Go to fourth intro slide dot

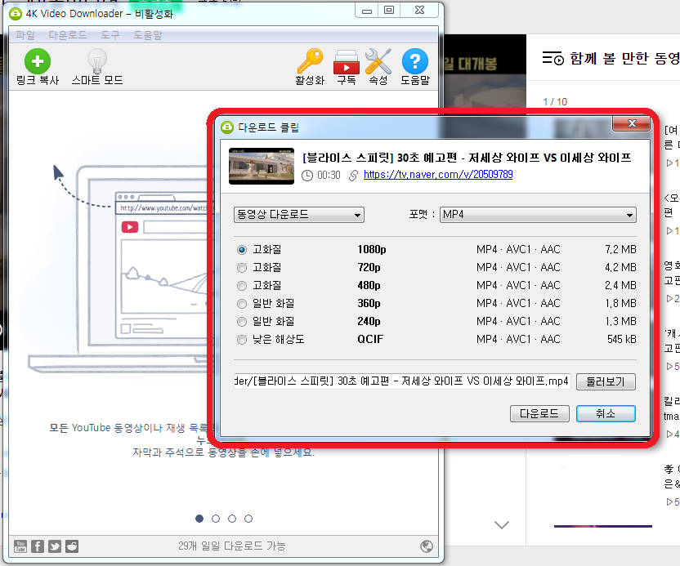click(248, 519)
